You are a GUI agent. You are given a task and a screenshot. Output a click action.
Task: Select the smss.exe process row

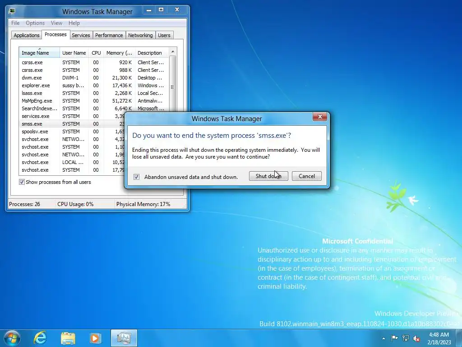[x=72, y=124]
